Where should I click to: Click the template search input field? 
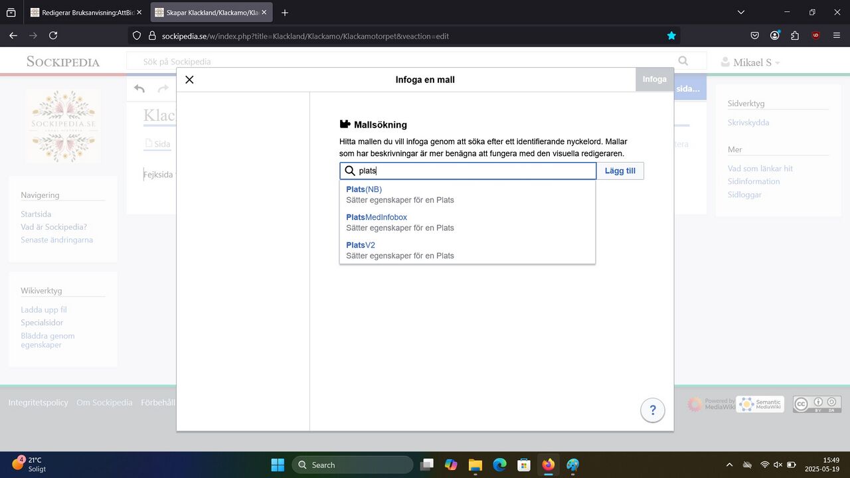(x=475, y=171)
